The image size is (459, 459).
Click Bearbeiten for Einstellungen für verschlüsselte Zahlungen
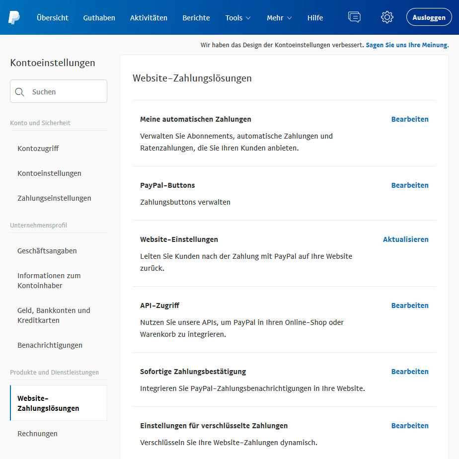[x=410, y=426]
